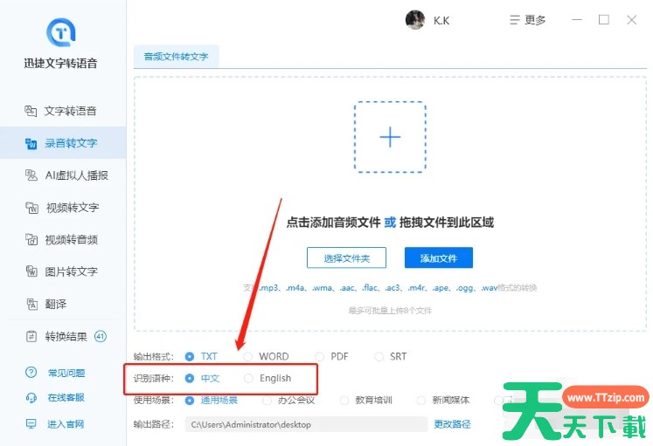Image resolution: width=653 pixels, height=446 pixels.
Task: Click the 迅捷文字转语音 app logo
Action: [x=61, y=32]
